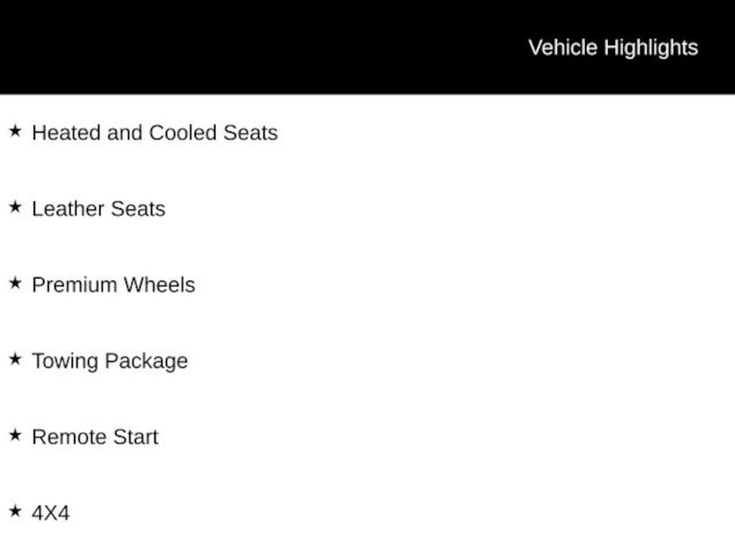Click the star icon beside 4X4
Viewport: 735px width, 551px height.
click(x=15, y=512)
